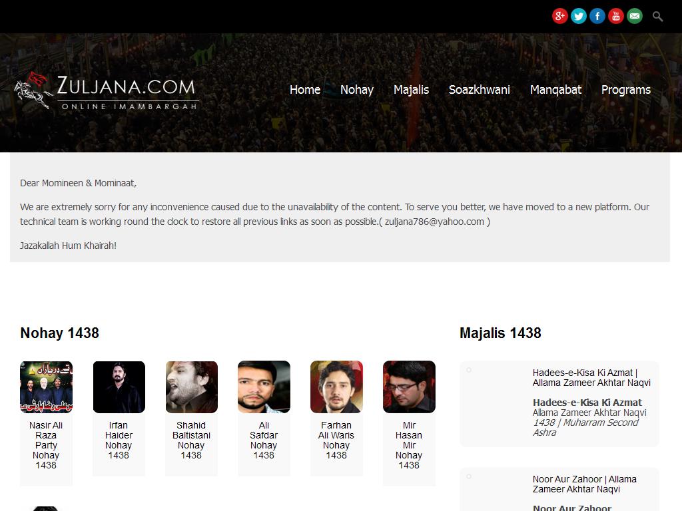Open Nasir Ali Raza Party thumbnail

(46, 387)
